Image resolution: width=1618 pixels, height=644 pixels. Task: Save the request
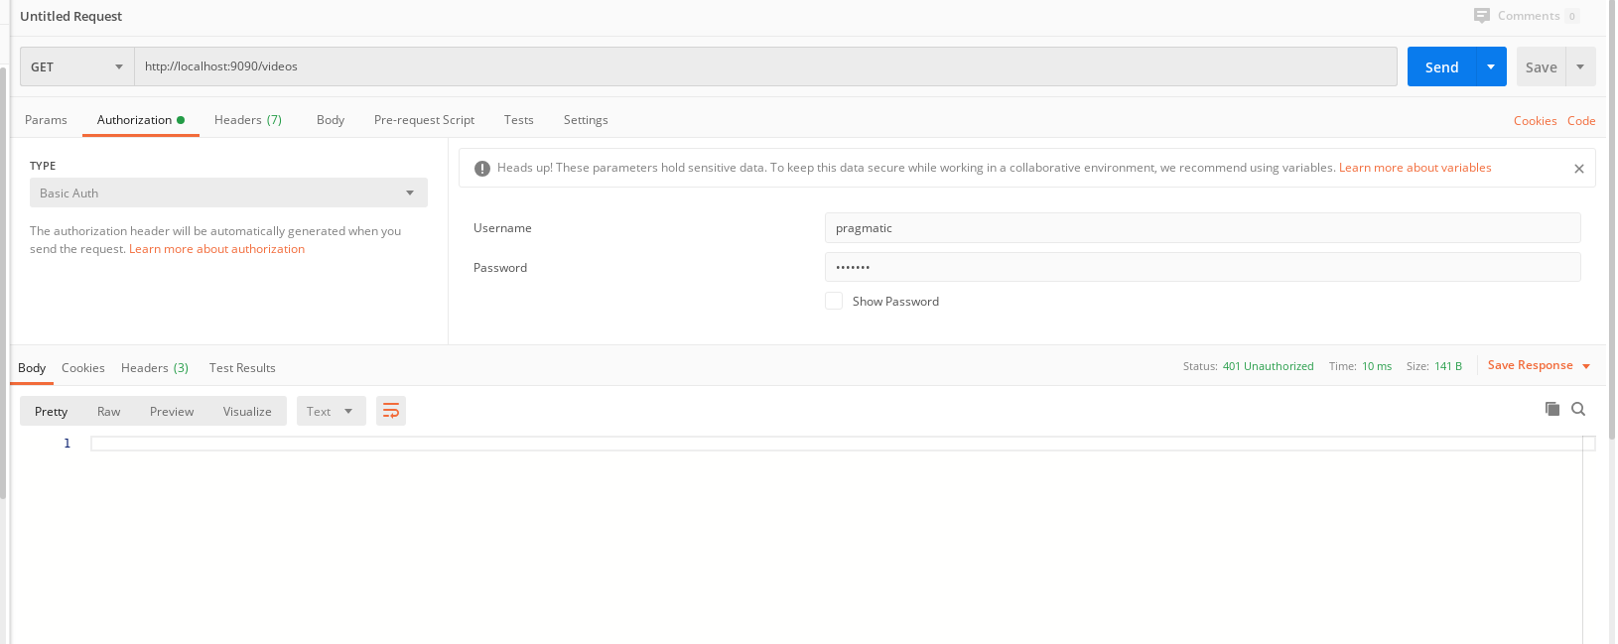coord(1541,66)
